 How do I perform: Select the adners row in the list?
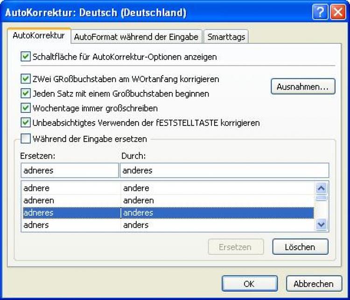pyautogui.click(x=70, y=224)
